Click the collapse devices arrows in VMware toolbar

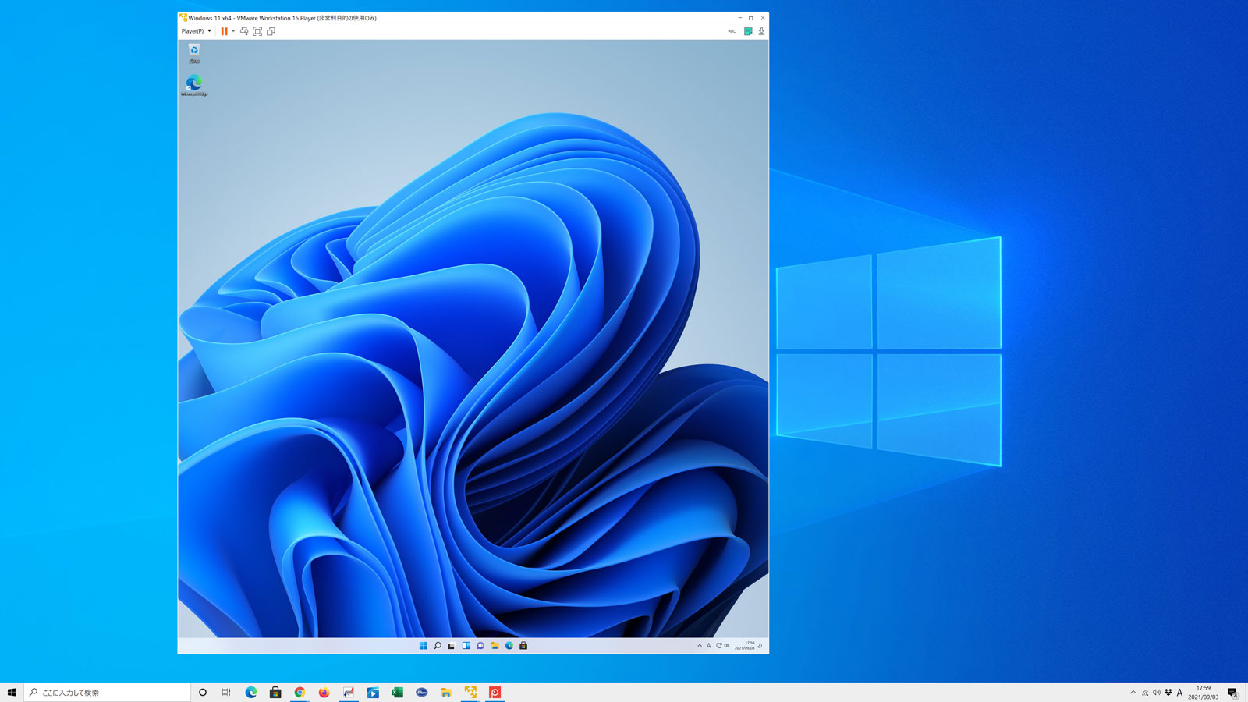click(x=732, y=31)
